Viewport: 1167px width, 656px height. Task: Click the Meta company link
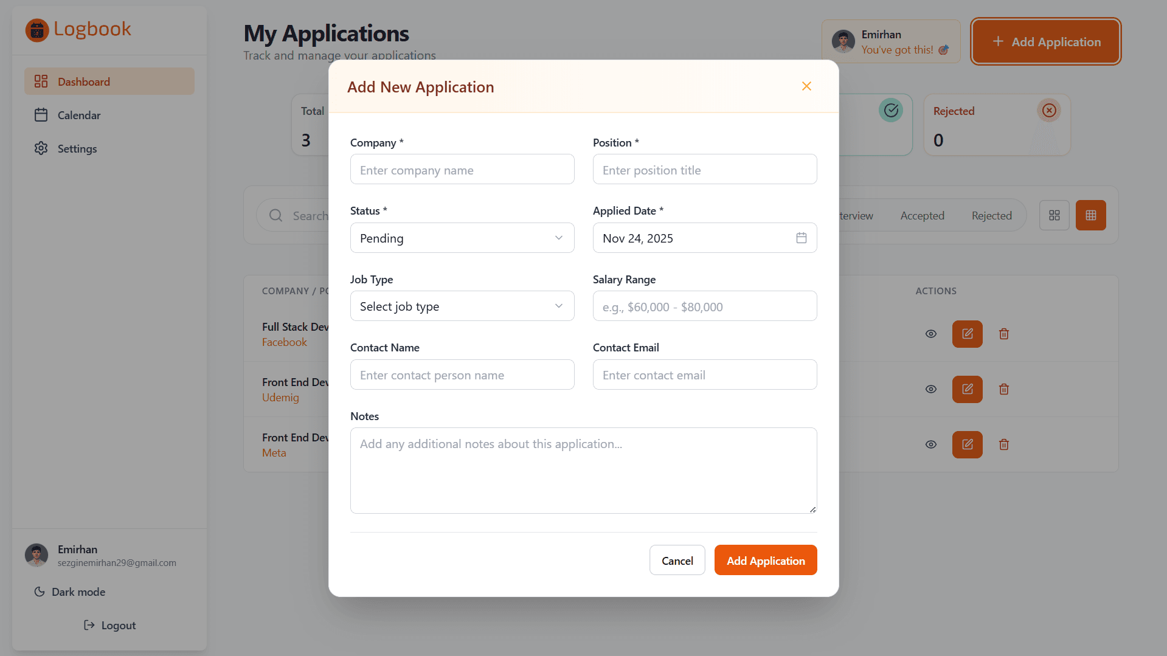click(274, 452)
